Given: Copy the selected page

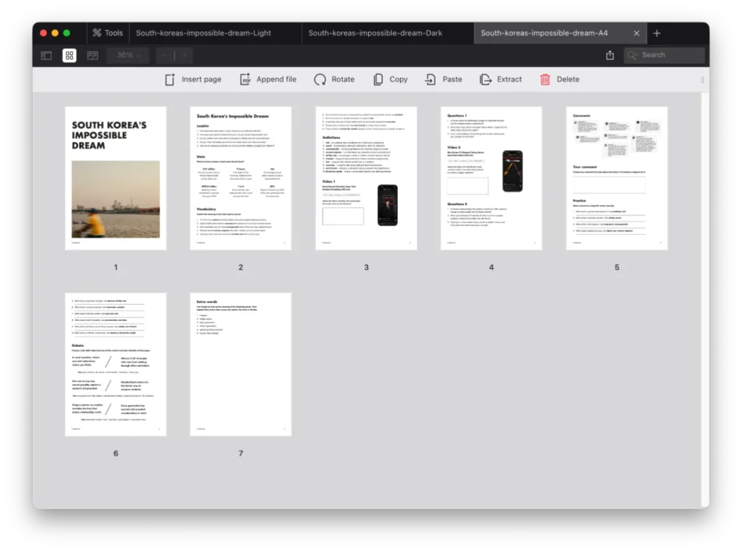Looking at the screenshot, I should 391,80.
